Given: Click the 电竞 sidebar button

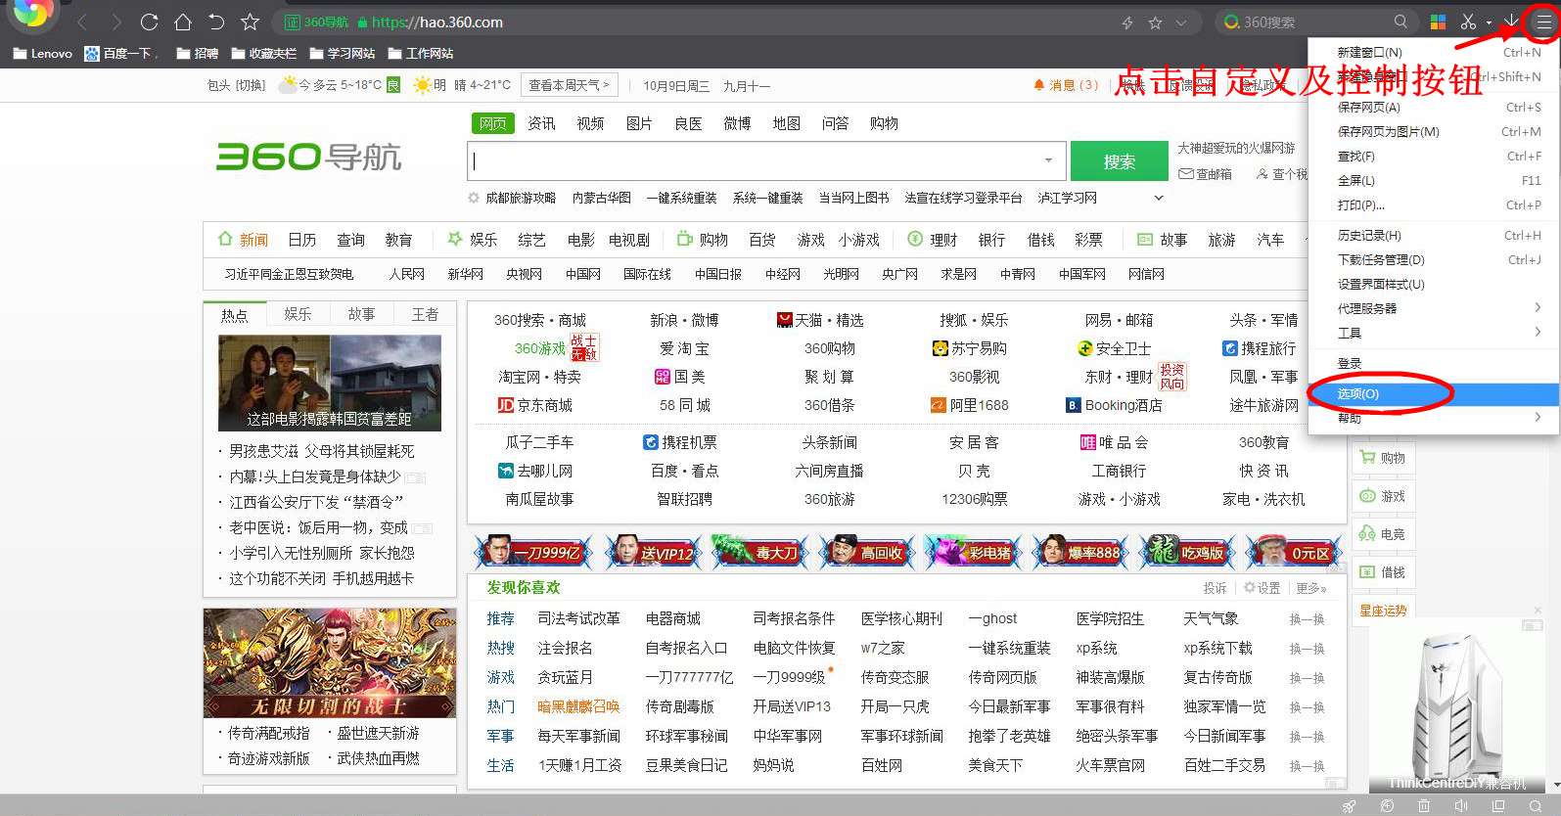Looking at the screenshot, I should [x=1383, y=534].
